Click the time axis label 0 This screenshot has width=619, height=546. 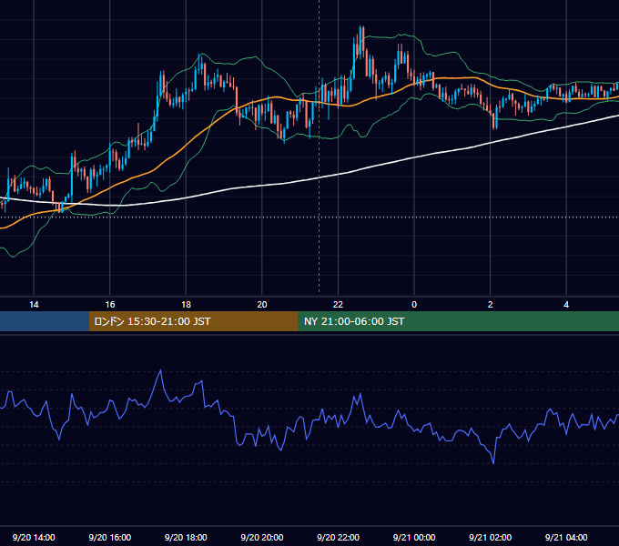414,305
